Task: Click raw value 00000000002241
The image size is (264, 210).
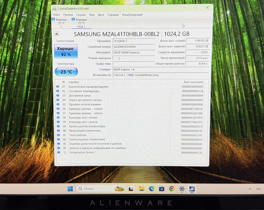Action: (x=191, y=135)
